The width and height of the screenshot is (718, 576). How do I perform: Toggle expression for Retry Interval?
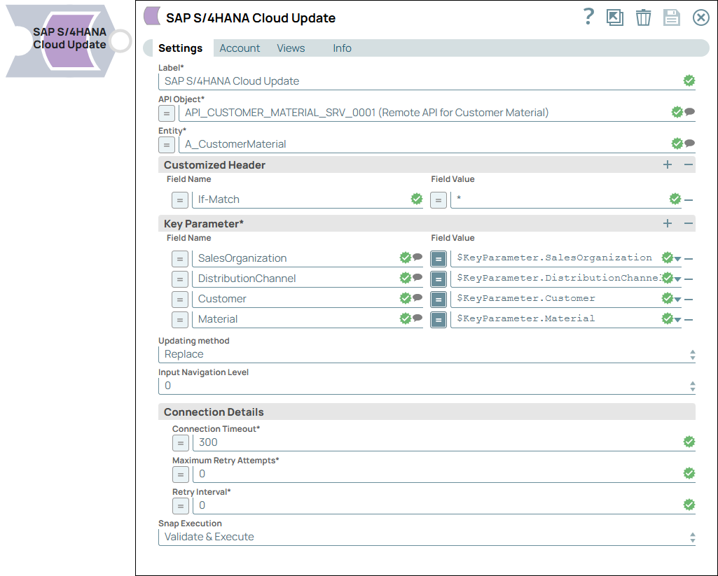[x=181, y=506]
